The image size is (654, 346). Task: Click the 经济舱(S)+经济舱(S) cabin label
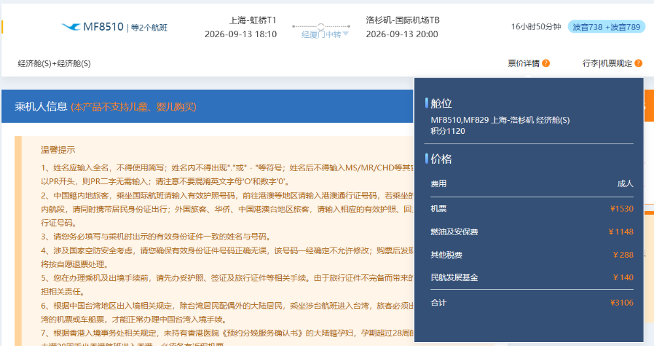coord(54,63)
